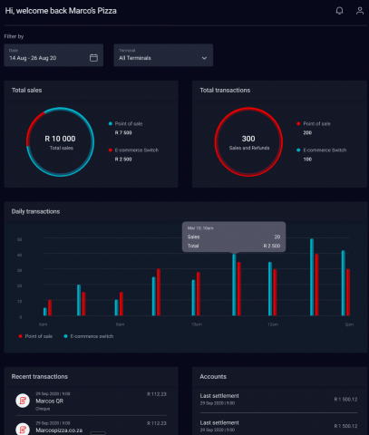Select E-commerce Switch legend in Total sales
The height and width of the screenshot is (435, 369).
133,150
